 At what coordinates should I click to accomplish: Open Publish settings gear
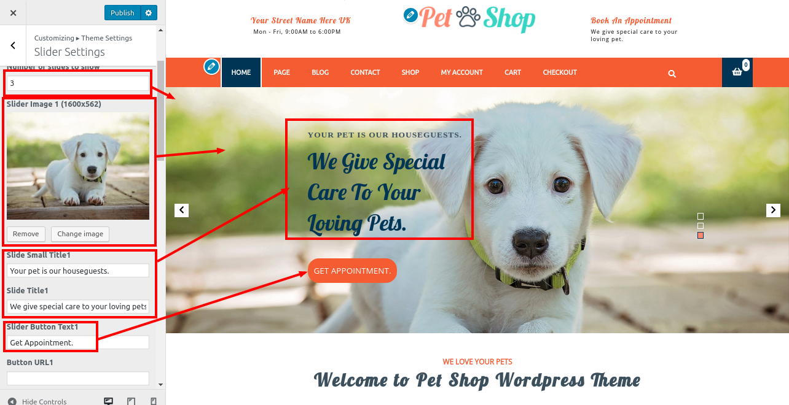[x=149, y=12]
